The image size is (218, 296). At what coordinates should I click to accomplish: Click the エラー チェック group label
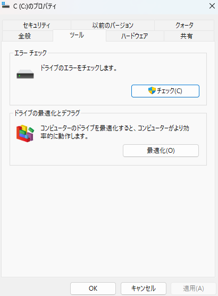(30, 53)
